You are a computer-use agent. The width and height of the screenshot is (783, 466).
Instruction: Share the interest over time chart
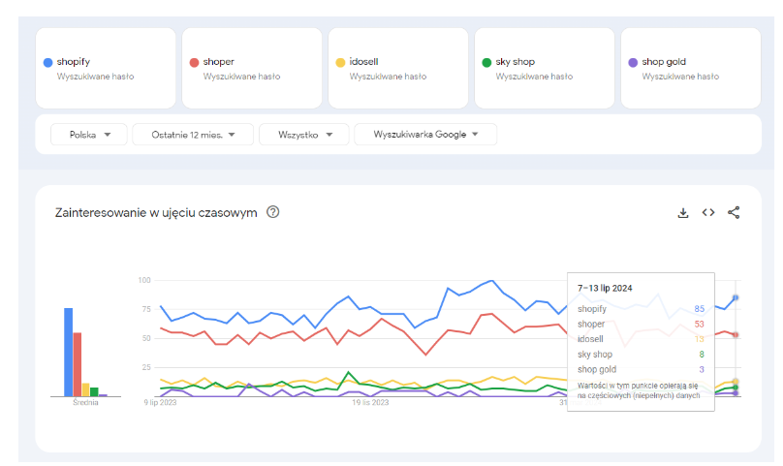pos(734,213)
